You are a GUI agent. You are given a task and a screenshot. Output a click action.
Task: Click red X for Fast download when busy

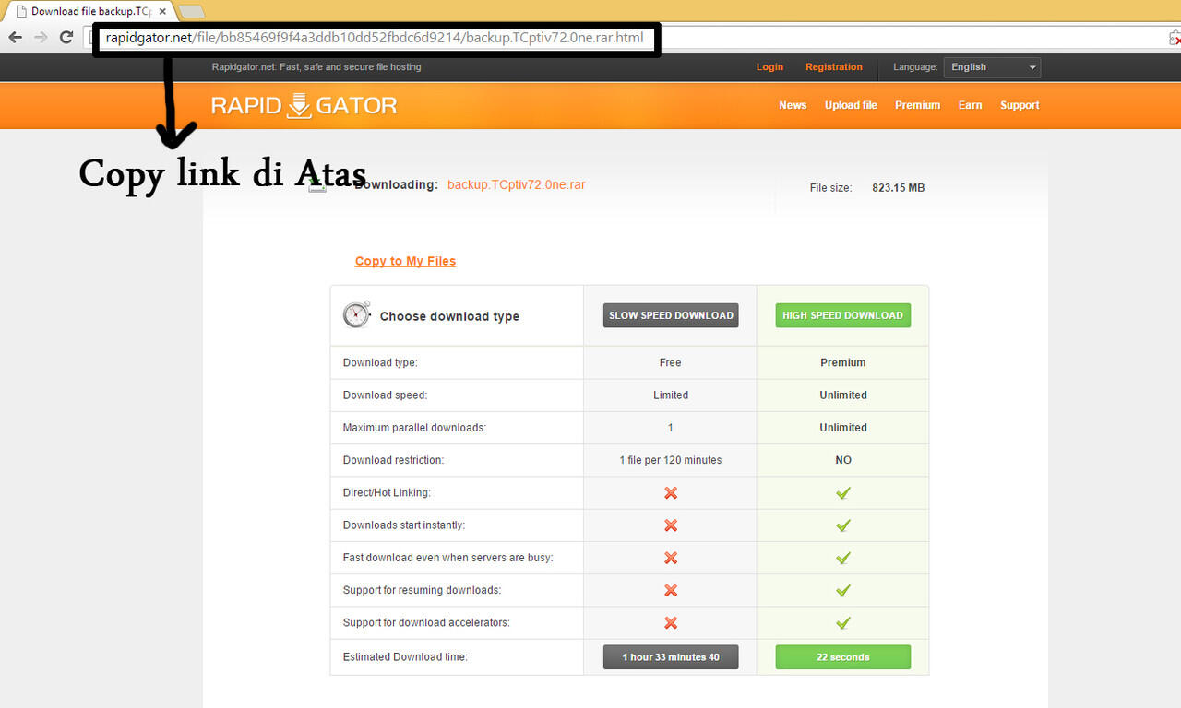coord(671,558)
